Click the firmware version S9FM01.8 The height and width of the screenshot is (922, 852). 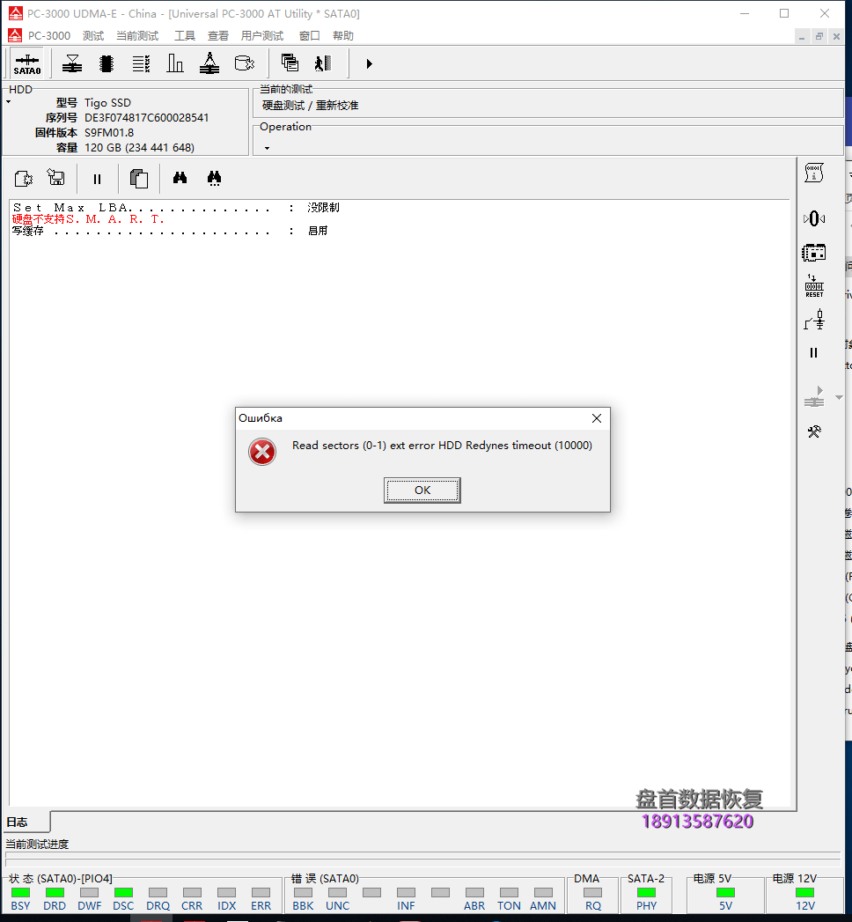109,133
